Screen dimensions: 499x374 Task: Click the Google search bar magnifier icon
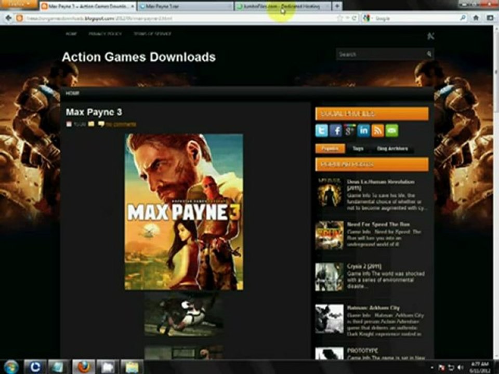point(463,18)
